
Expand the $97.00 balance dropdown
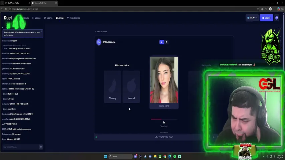click(252, 18)
